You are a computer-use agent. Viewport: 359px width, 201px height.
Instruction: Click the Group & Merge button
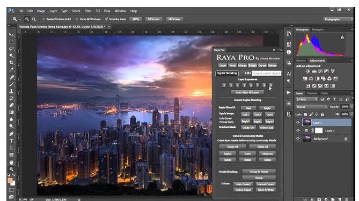point(259,172)
